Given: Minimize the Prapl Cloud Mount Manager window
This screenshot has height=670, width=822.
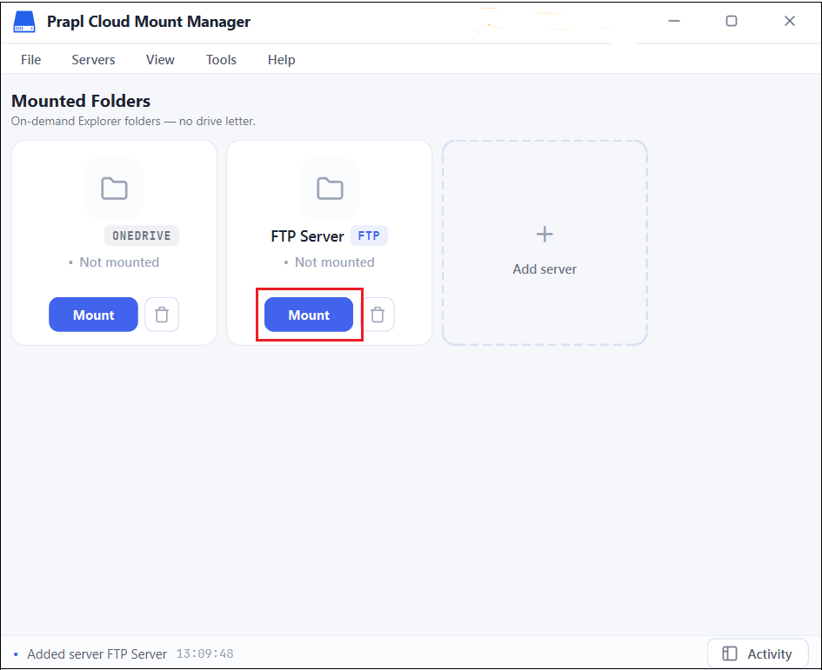Looking at the screenshot, I should point(674,21).
